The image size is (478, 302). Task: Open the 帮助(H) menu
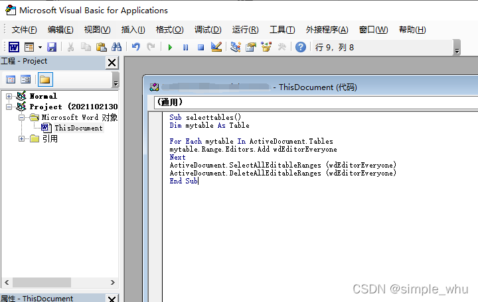[x=412, y=30]
